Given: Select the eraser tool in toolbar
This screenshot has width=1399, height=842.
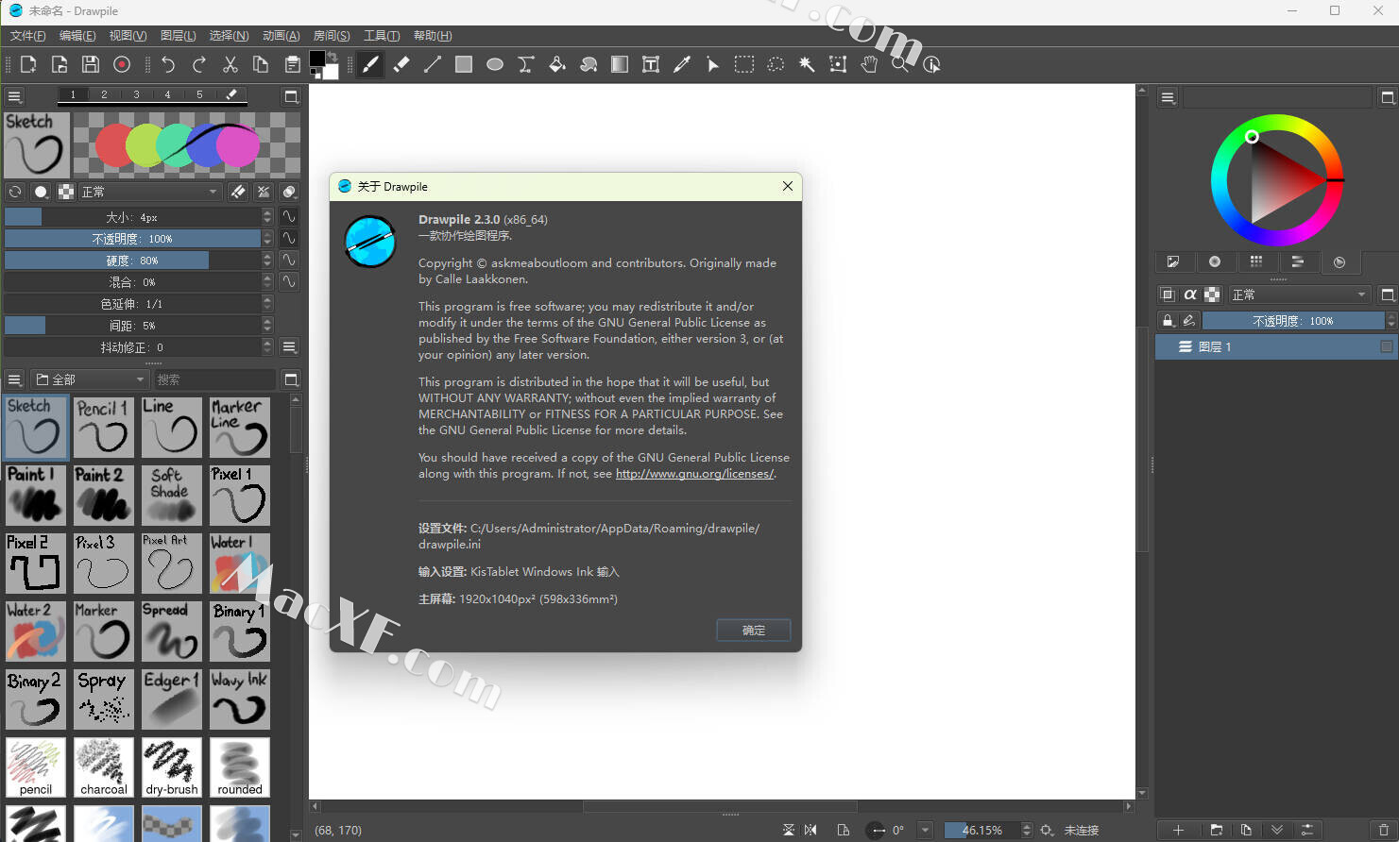Looking at the screenshot, I should [401, 64].
